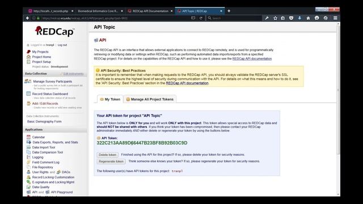
Task: Close the REDCap API Documentation tab
Action: pos(171,11)
